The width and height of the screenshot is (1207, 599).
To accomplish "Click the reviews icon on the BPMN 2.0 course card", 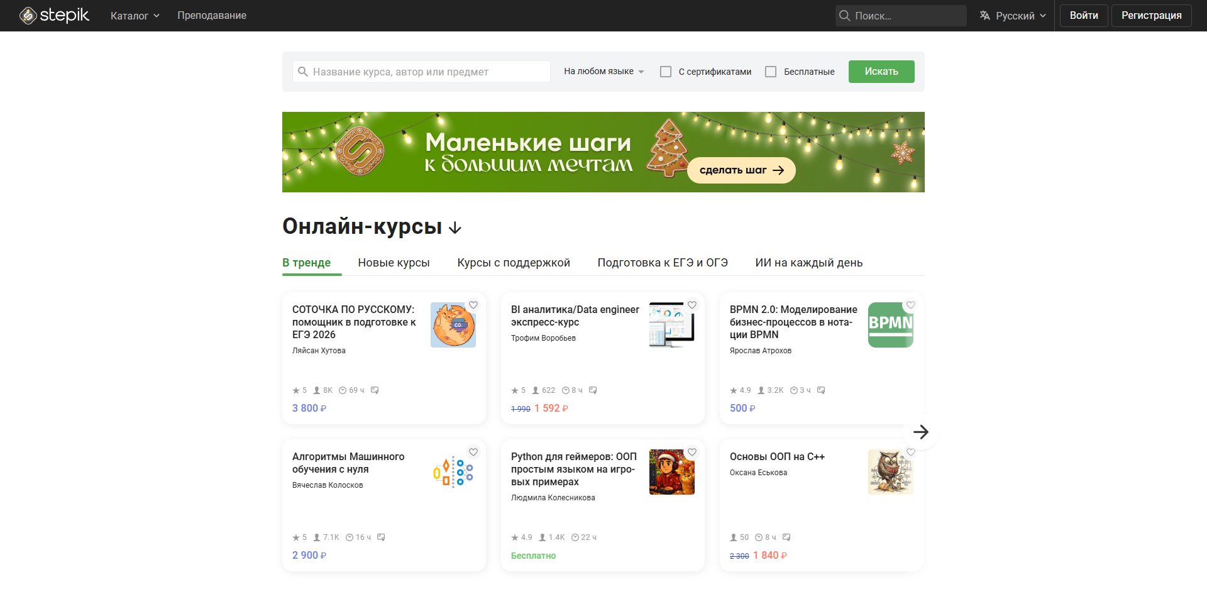I will coord(821,390).
